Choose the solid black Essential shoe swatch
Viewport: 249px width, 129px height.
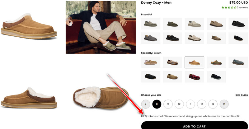tap(238, 24)
